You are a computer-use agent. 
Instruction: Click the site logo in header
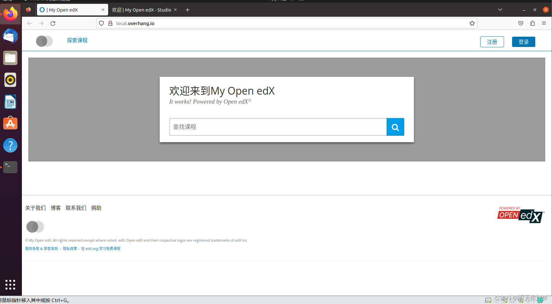point(44,41)
